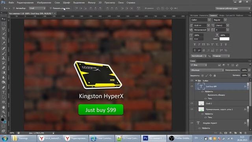Lock layer position icon

pos(211,75)
